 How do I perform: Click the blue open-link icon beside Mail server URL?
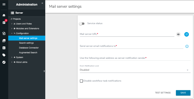186,34
